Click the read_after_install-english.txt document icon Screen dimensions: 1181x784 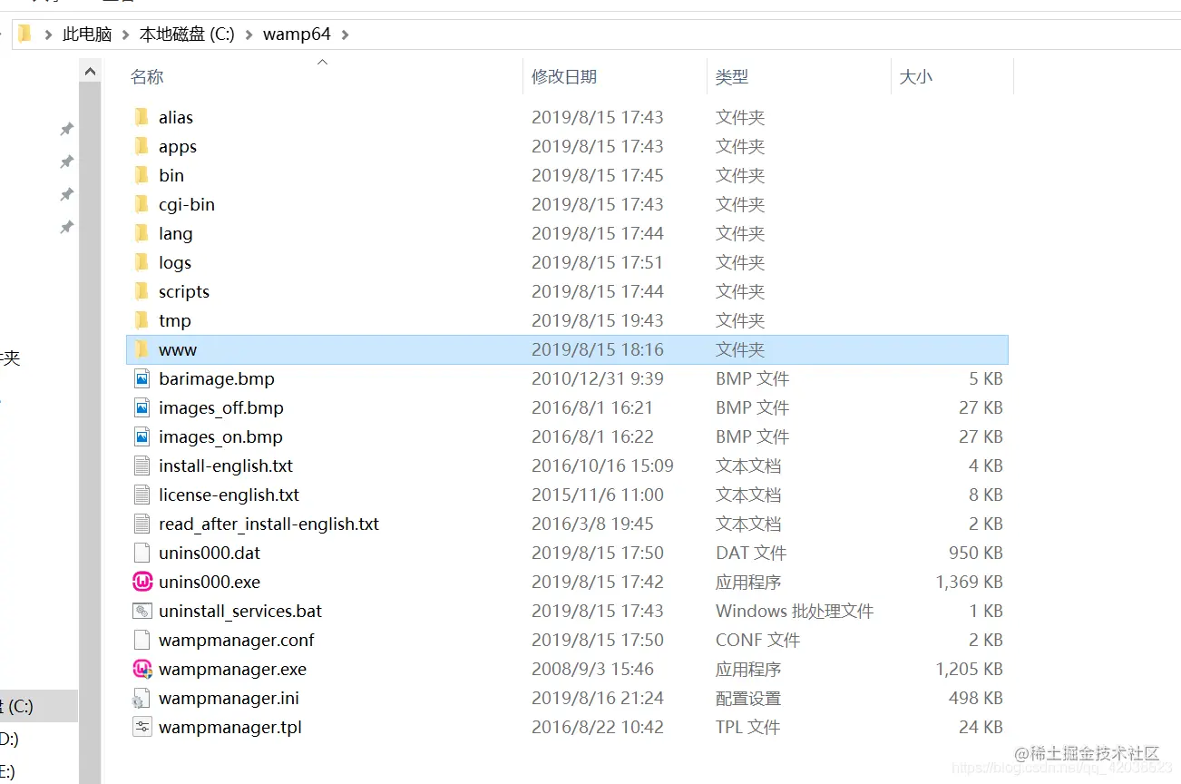point(142,524)
